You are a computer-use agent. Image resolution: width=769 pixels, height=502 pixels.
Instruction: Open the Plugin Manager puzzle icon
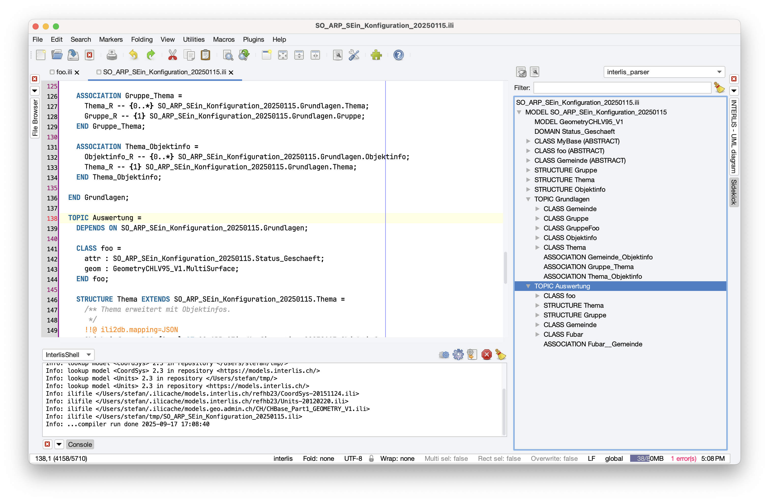pos(376,55)
